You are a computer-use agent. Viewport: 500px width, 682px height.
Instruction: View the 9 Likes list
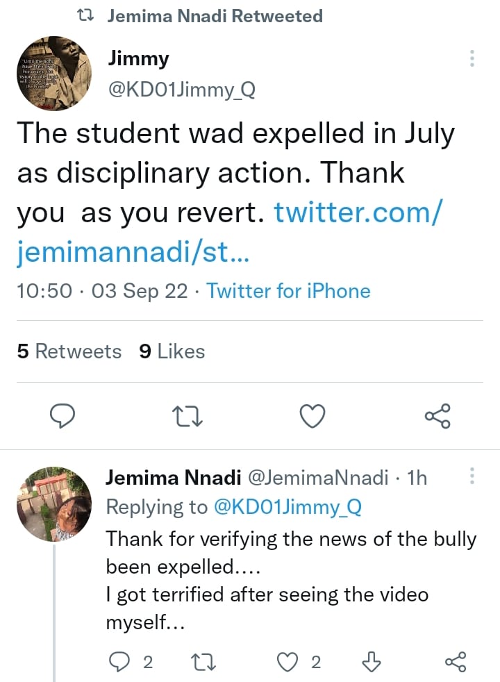click(x=172, y=351)
